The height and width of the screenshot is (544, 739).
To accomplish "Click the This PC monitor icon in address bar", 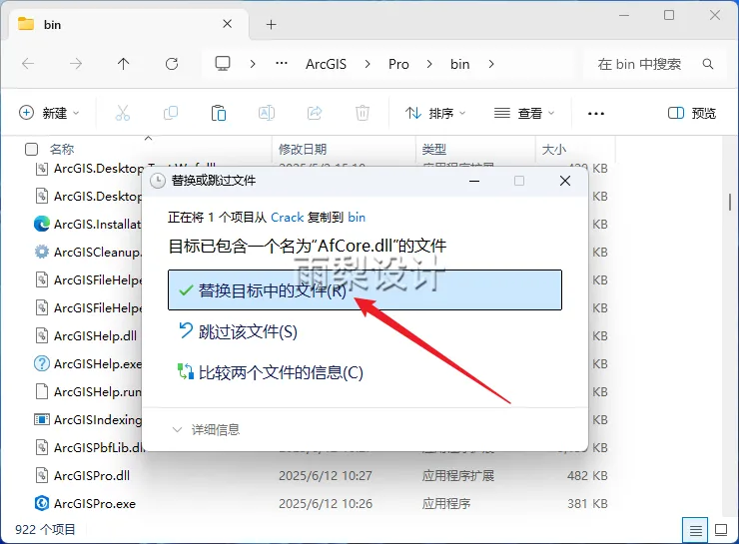I will tap(223, 64).
